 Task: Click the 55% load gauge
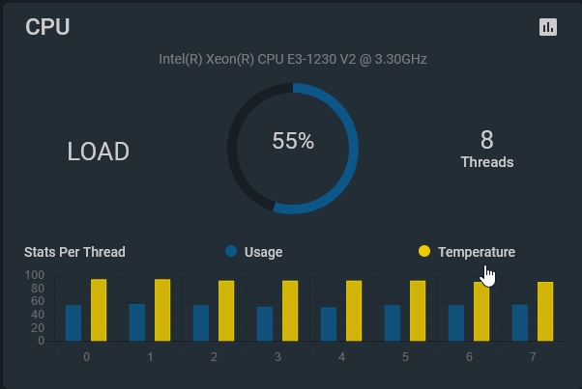point(293,149)
